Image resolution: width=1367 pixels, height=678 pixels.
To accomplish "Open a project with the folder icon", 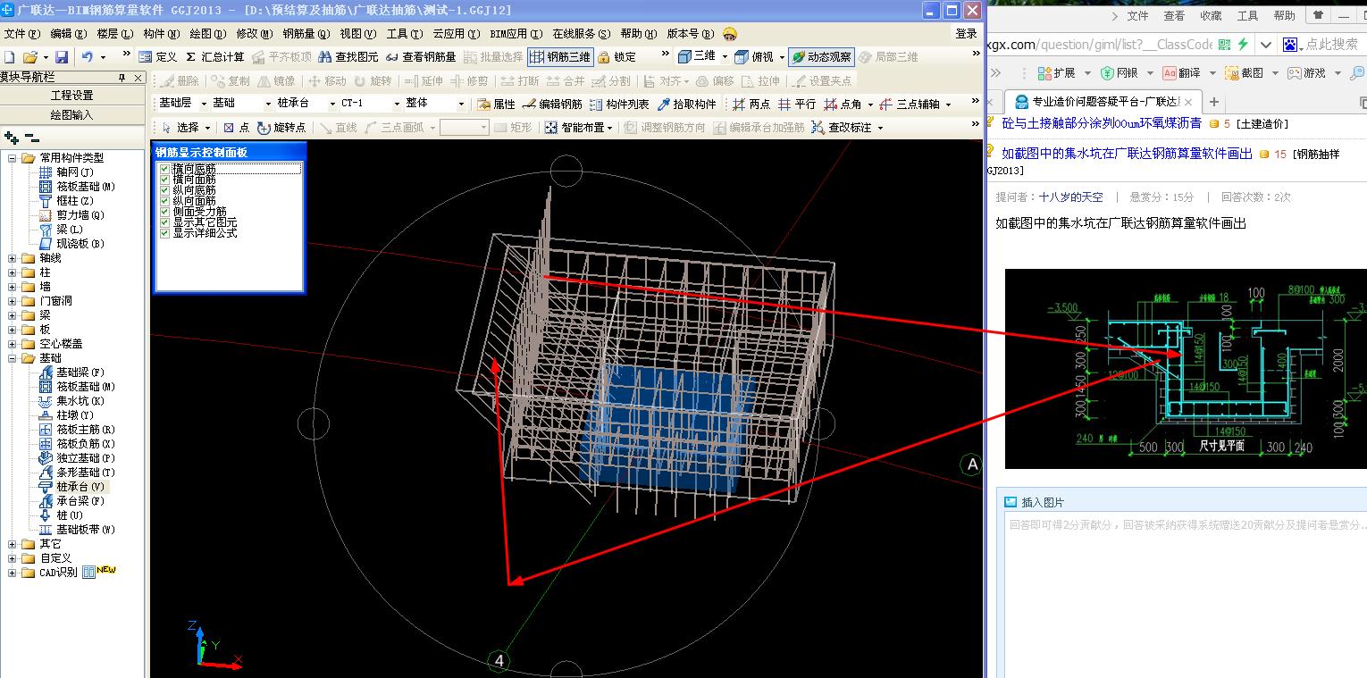I will coord(29,57).
